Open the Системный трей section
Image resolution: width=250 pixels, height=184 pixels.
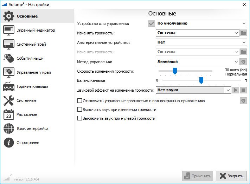pyautogui.click(x=31, y=44)
